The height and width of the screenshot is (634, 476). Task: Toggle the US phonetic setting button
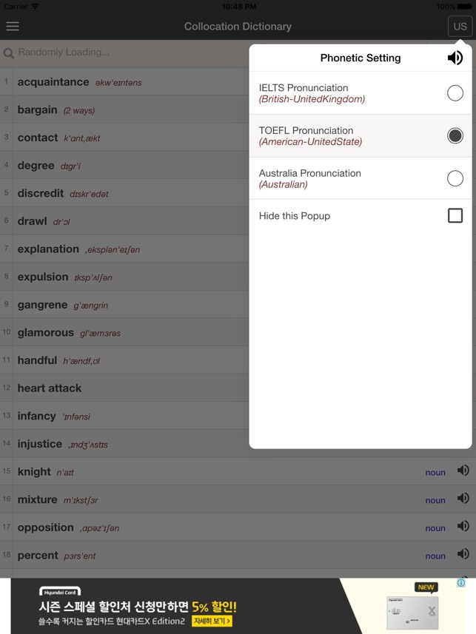pos(460,26)
